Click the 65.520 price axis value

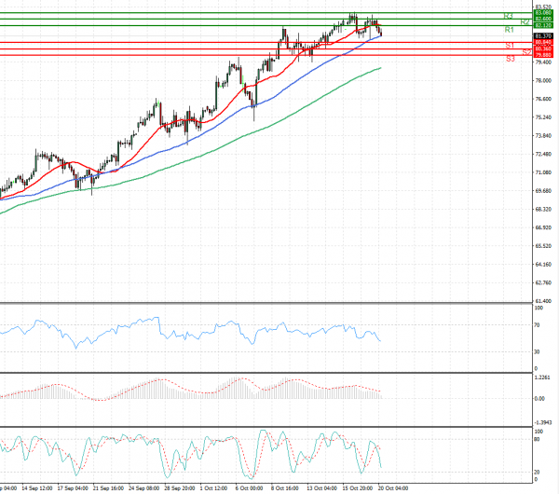pyautogui.click(x=543, y=246)
